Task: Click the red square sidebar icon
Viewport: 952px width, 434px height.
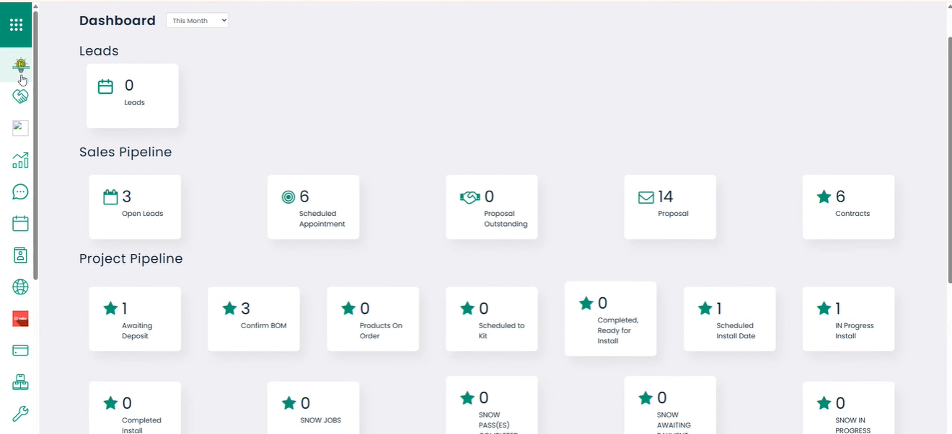Action: pyautogui.click(x=20, y=318)
